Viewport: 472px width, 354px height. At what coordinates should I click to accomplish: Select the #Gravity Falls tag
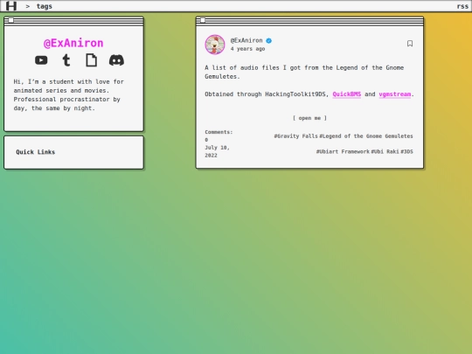(296, 136)
